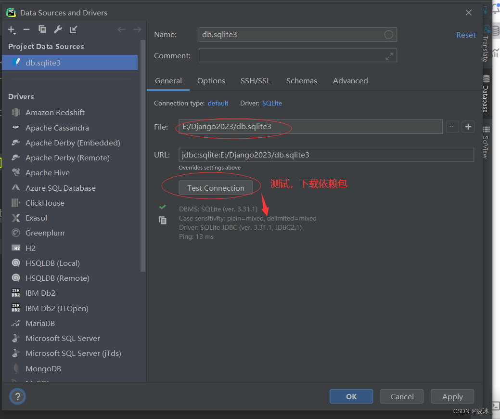Click the green success checkmark icon
This screenshot has height=419, width=500.
pos(162,207)
